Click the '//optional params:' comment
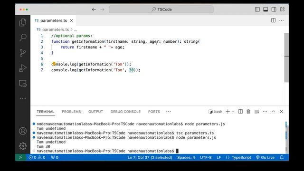This screenshot has height=171, width=304. point(72,36)
